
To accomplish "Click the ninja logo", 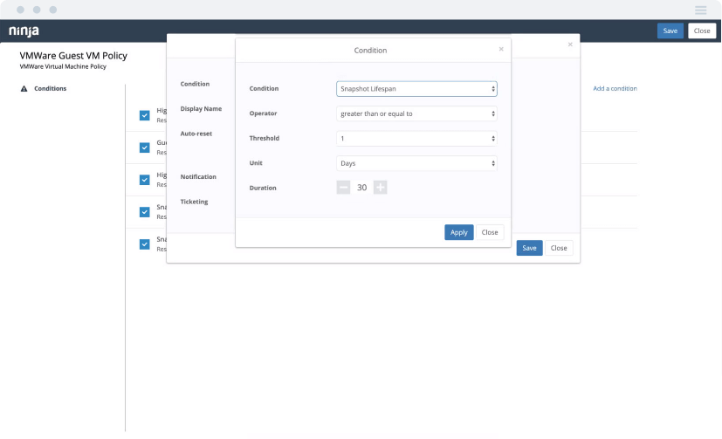I will [24, 31].
